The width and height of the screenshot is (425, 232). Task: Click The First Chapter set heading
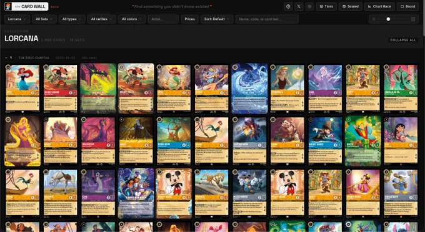(x=34, y=58)
